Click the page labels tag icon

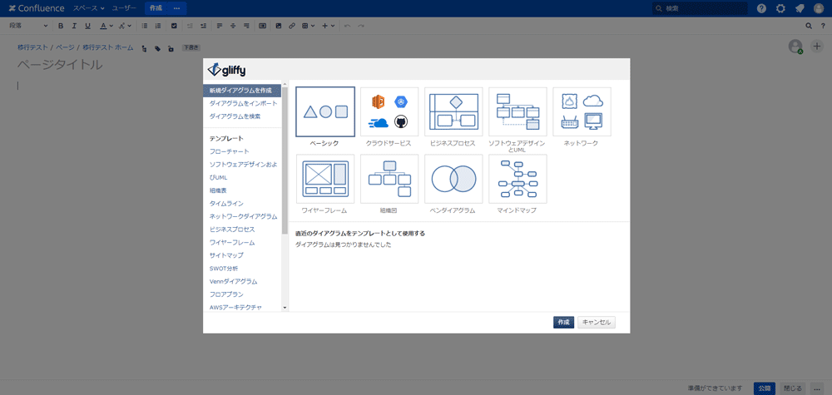(x=157, y=48)
